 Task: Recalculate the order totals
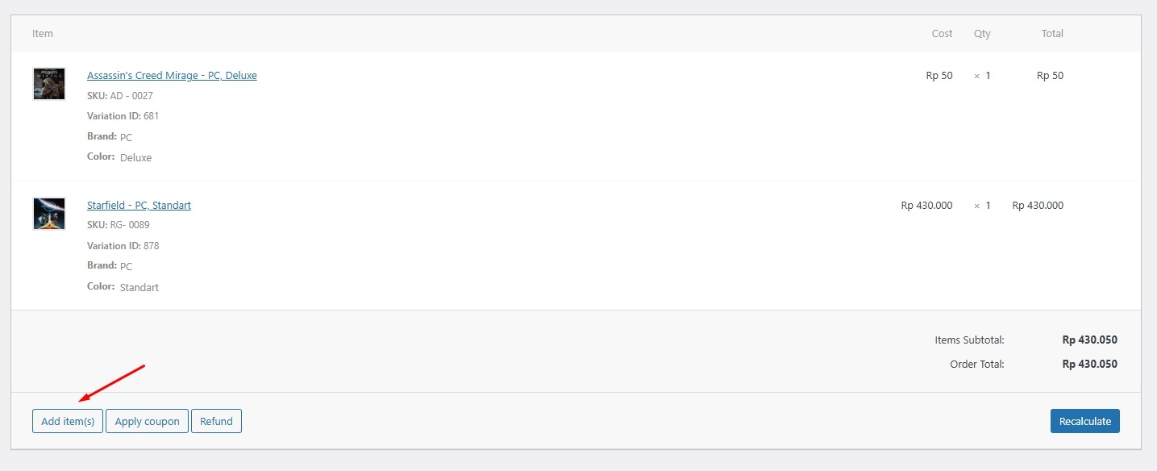(1085, 421)
